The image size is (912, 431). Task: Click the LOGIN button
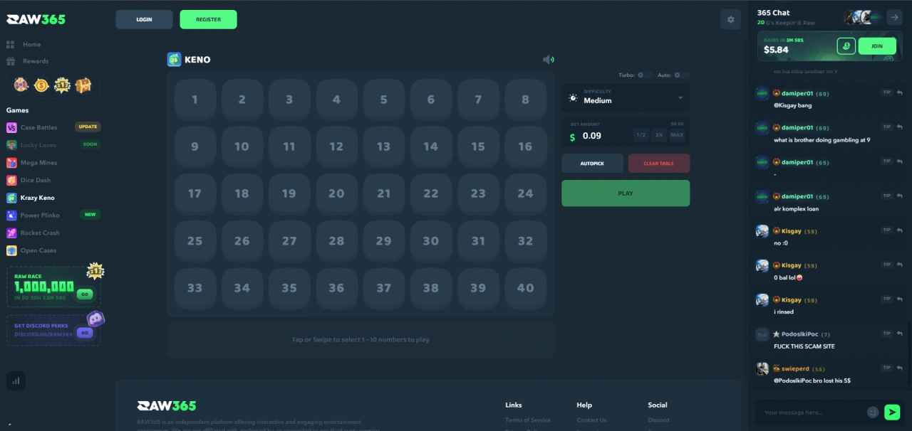pyautogui.click(x=144, y=19)
